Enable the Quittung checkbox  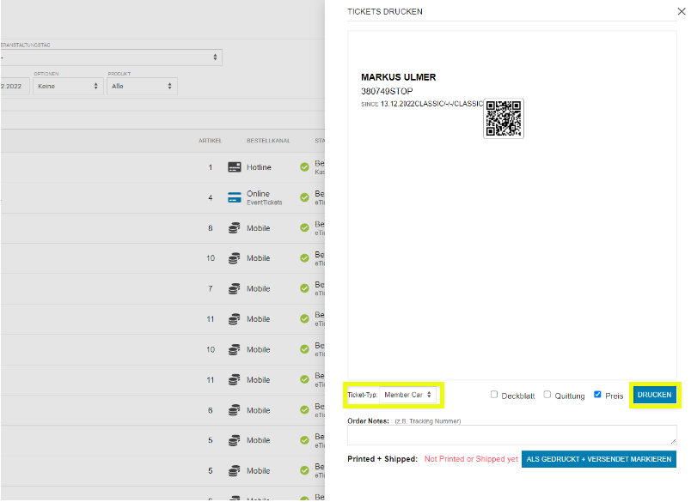point(547,395)
